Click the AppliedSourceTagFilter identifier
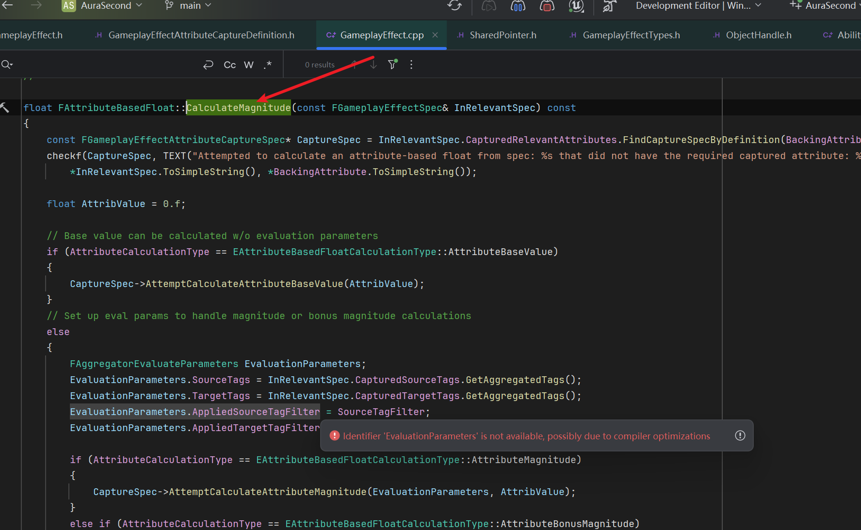861x530 pixels. tap(256, 412)
